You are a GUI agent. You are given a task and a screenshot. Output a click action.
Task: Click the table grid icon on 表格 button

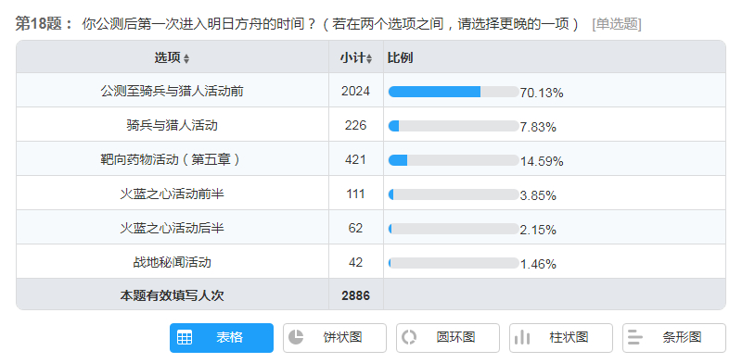click(x=185, y=337)
